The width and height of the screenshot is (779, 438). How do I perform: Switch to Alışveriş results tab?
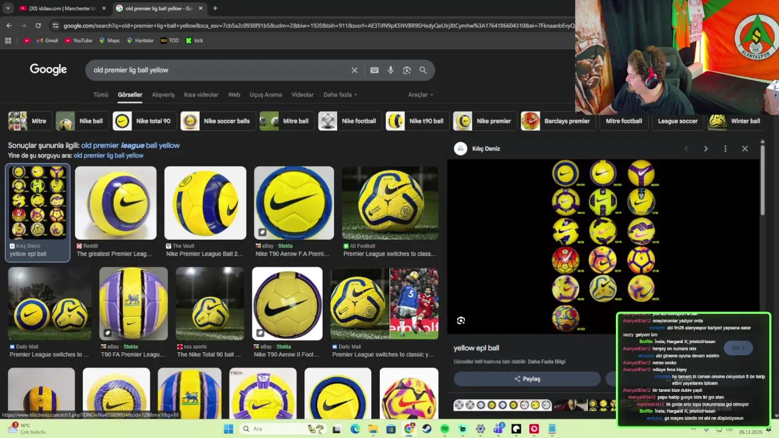pyautogui.click(x=163, y=95)
